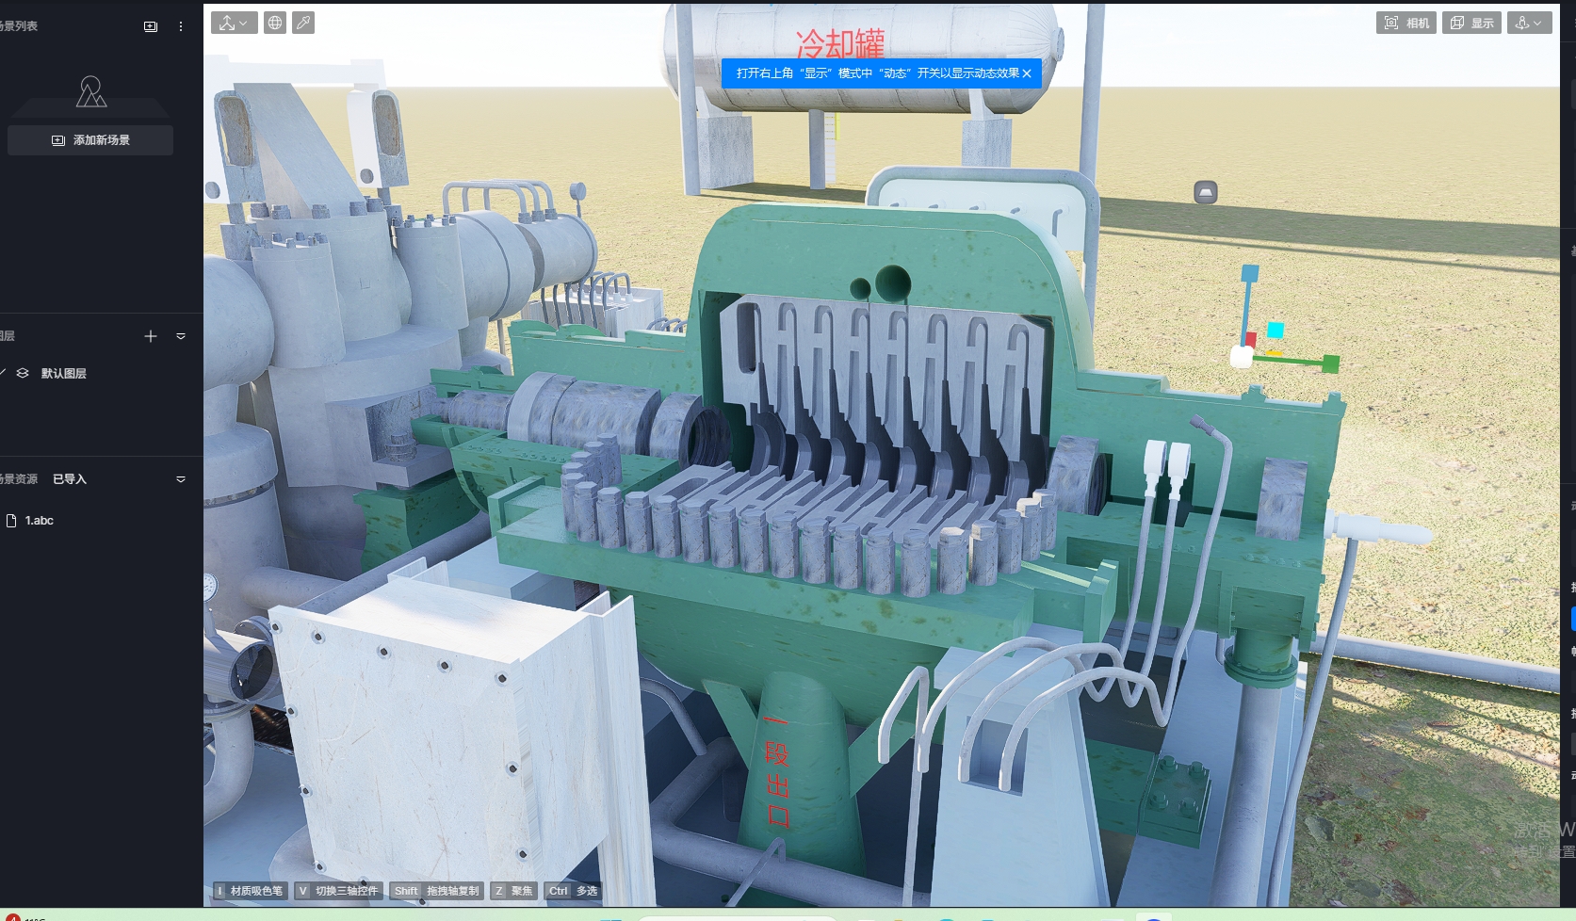Open the person navigation mode dropdown
This screenshot has height=921, width=1576.
point(1530,23)
